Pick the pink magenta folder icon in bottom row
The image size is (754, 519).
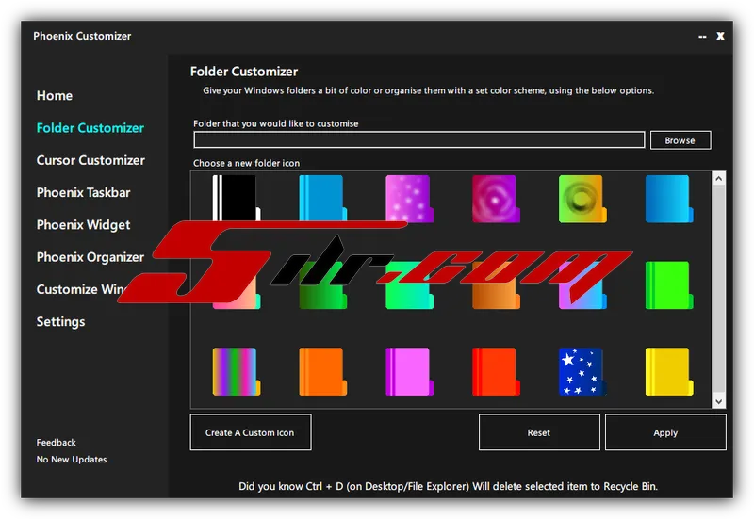[409, 371]
